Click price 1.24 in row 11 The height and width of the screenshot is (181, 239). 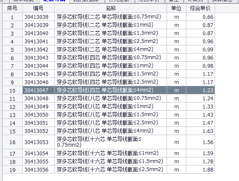(200, 99)
